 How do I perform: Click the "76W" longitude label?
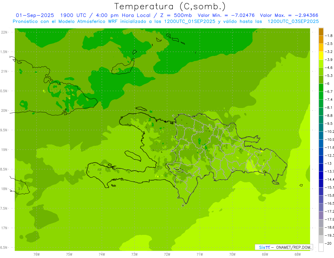[x=36, y=254]
